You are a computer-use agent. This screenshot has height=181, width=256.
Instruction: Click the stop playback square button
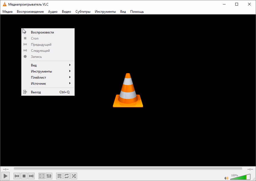point(24,176)
